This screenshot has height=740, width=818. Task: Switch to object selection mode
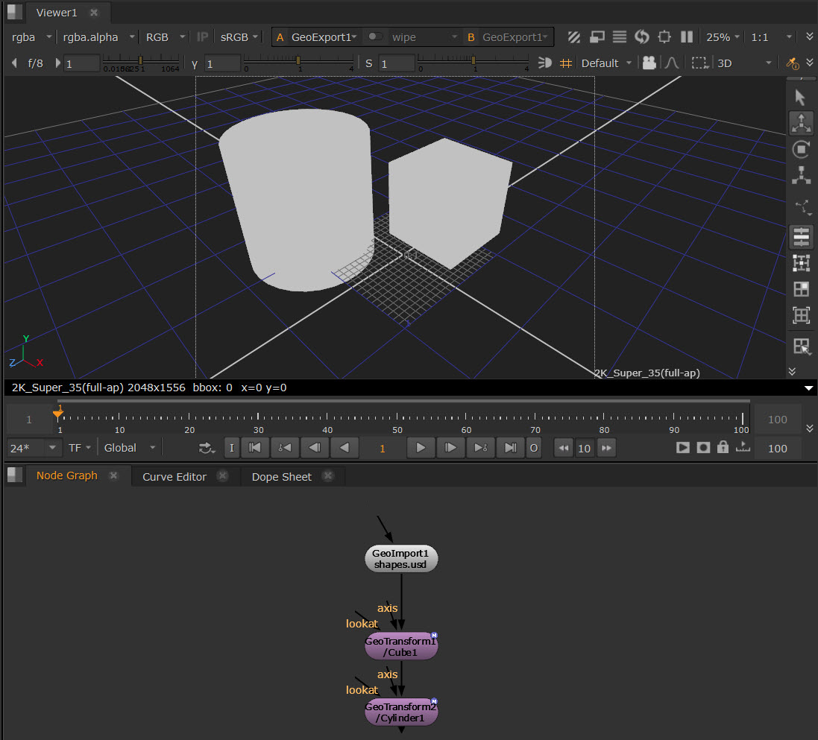coord(802,315)
